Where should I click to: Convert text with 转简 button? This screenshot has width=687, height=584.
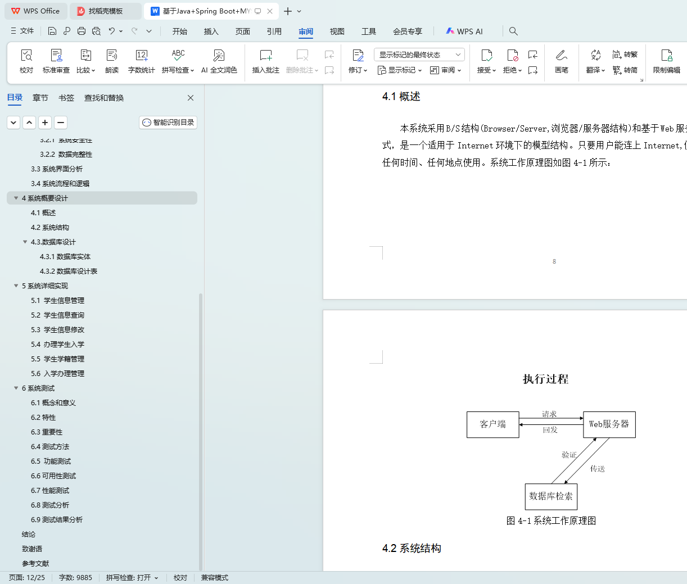(625, 70)
